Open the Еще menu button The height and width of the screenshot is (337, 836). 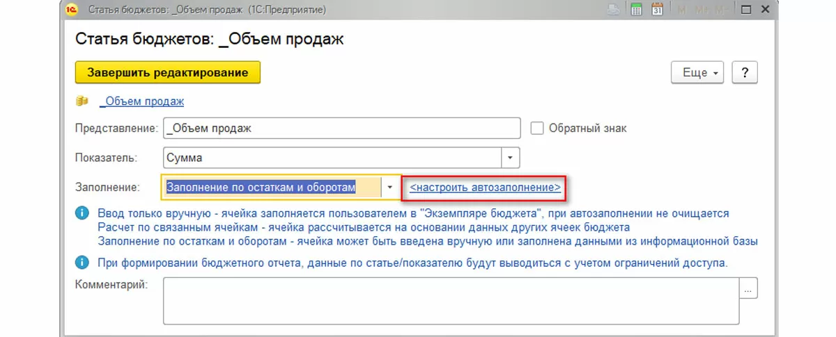tap(697, 73)
